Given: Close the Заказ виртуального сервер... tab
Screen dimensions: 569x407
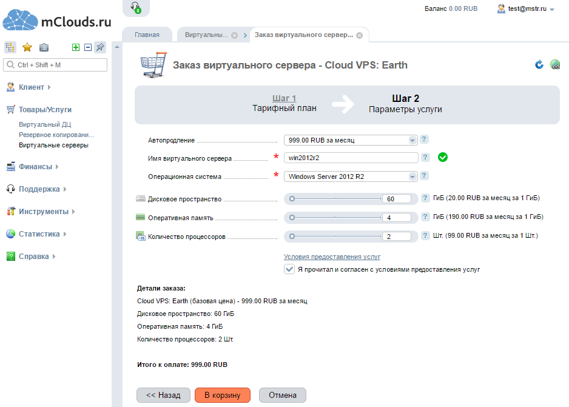Looking at the screenshot, I should (359, 35).
